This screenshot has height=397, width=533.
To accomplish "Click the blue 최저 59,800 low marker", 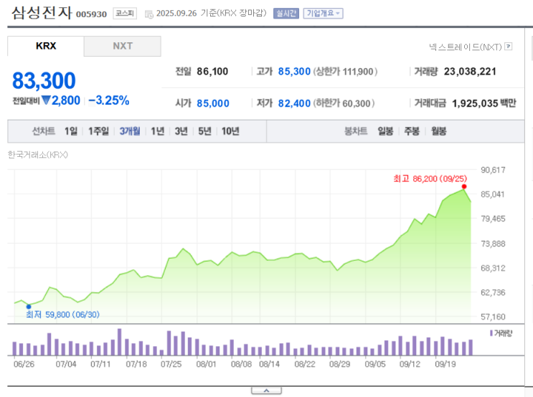I will 29,307.
